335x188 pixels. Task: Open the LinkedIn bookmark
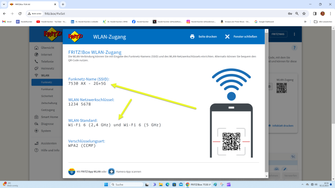pyautogui.click(x=84, y=22)
